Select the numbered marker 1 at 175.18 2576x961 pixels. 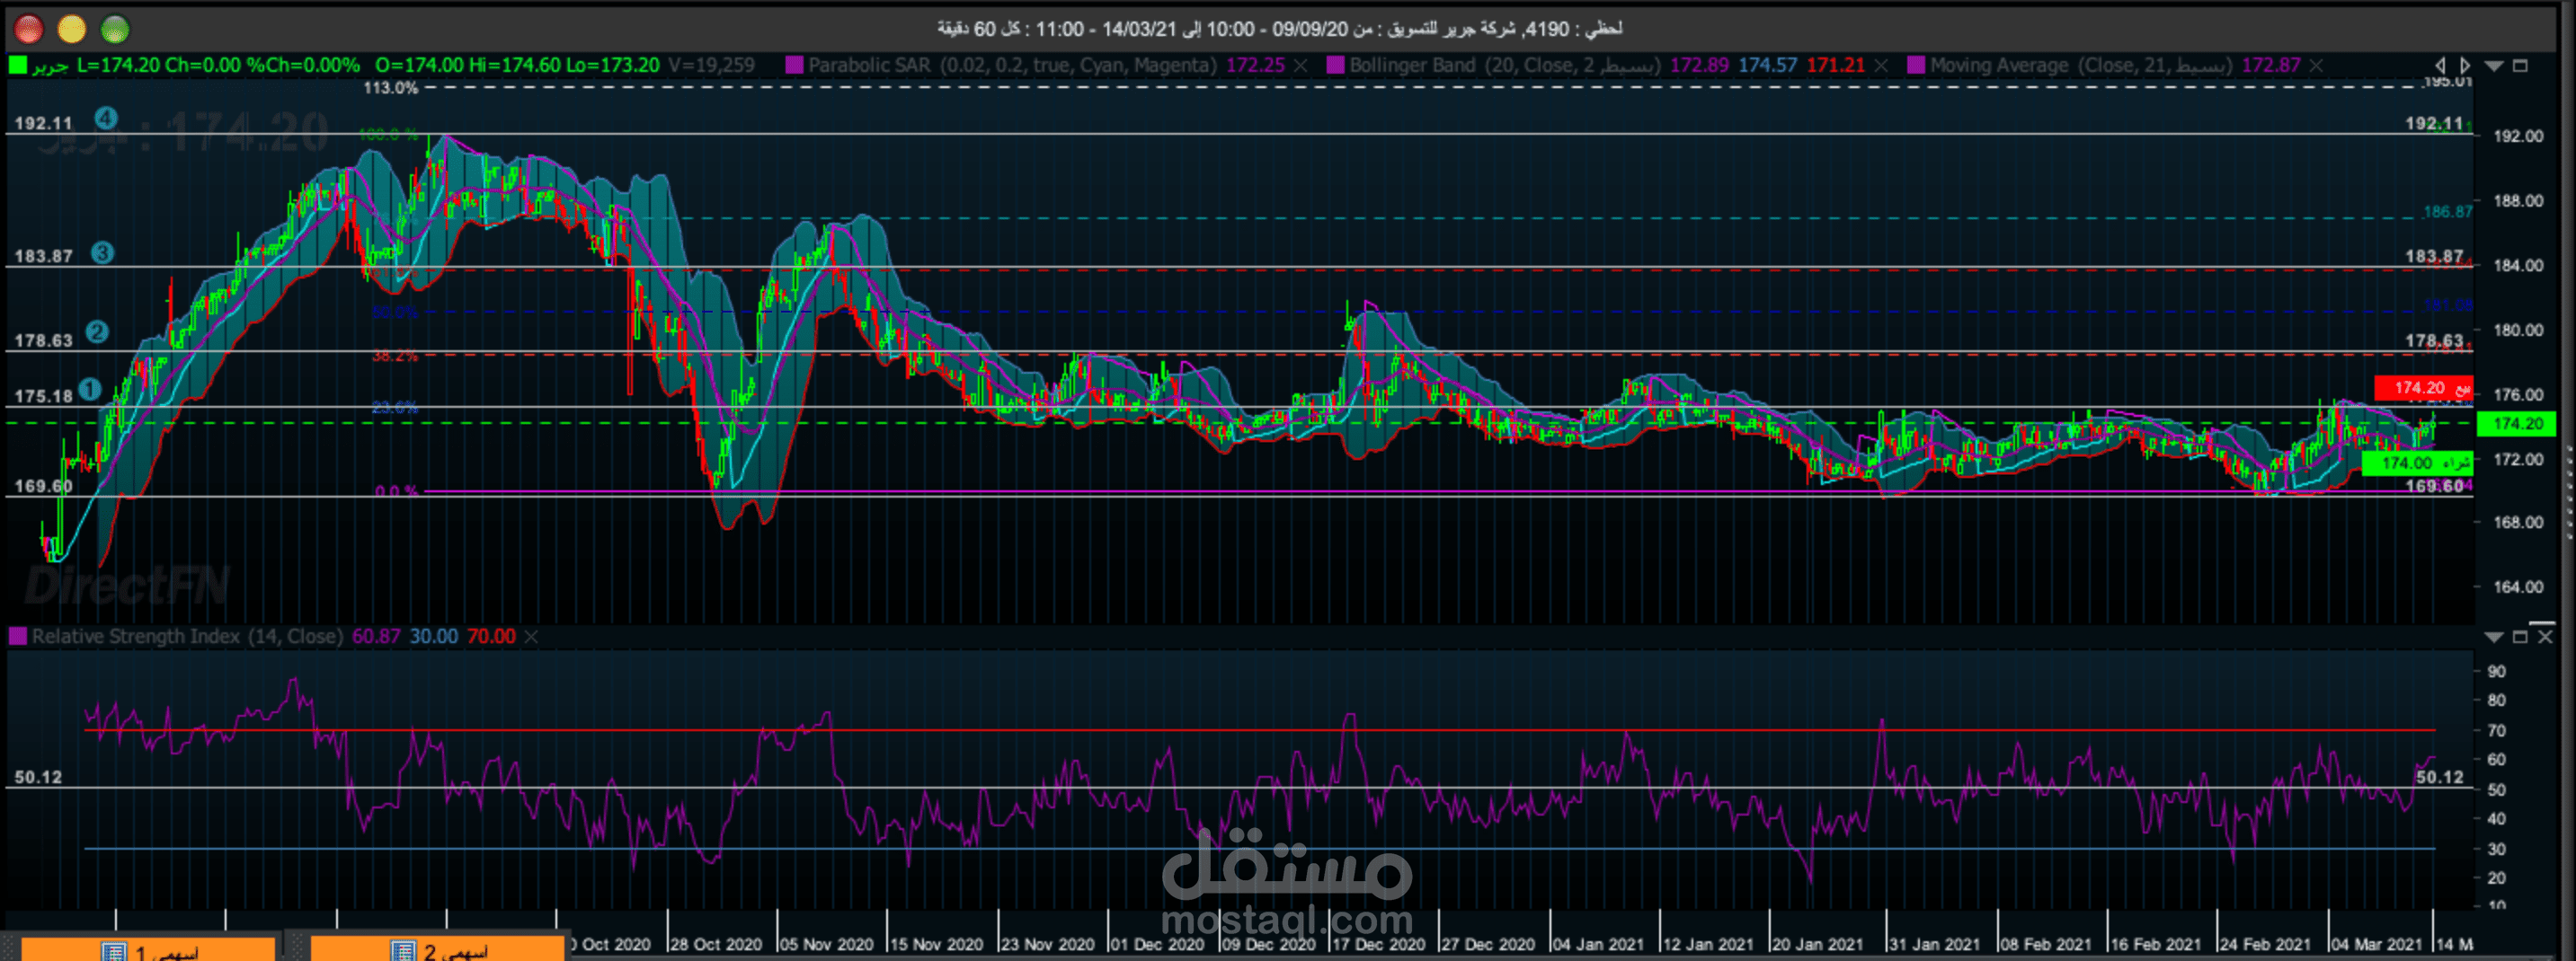[90, 390]
